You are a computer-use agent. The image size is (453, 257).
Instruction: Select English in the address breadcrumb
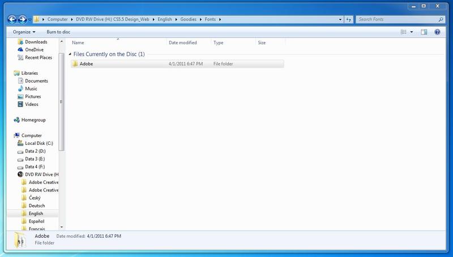click(165, 19)
